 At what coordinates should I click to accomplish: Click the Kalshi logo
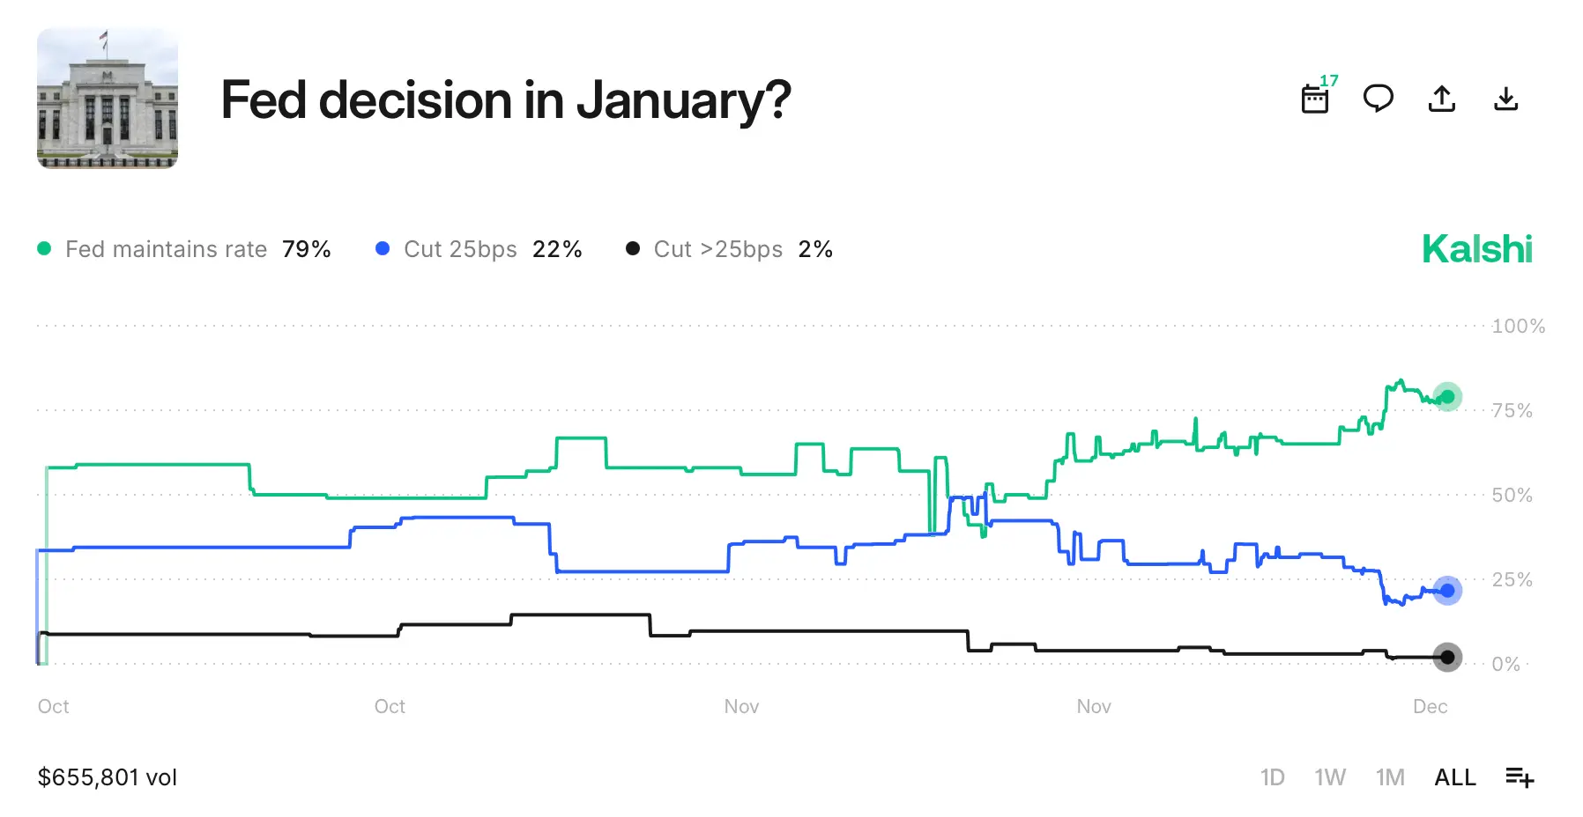pos(1477,249)
